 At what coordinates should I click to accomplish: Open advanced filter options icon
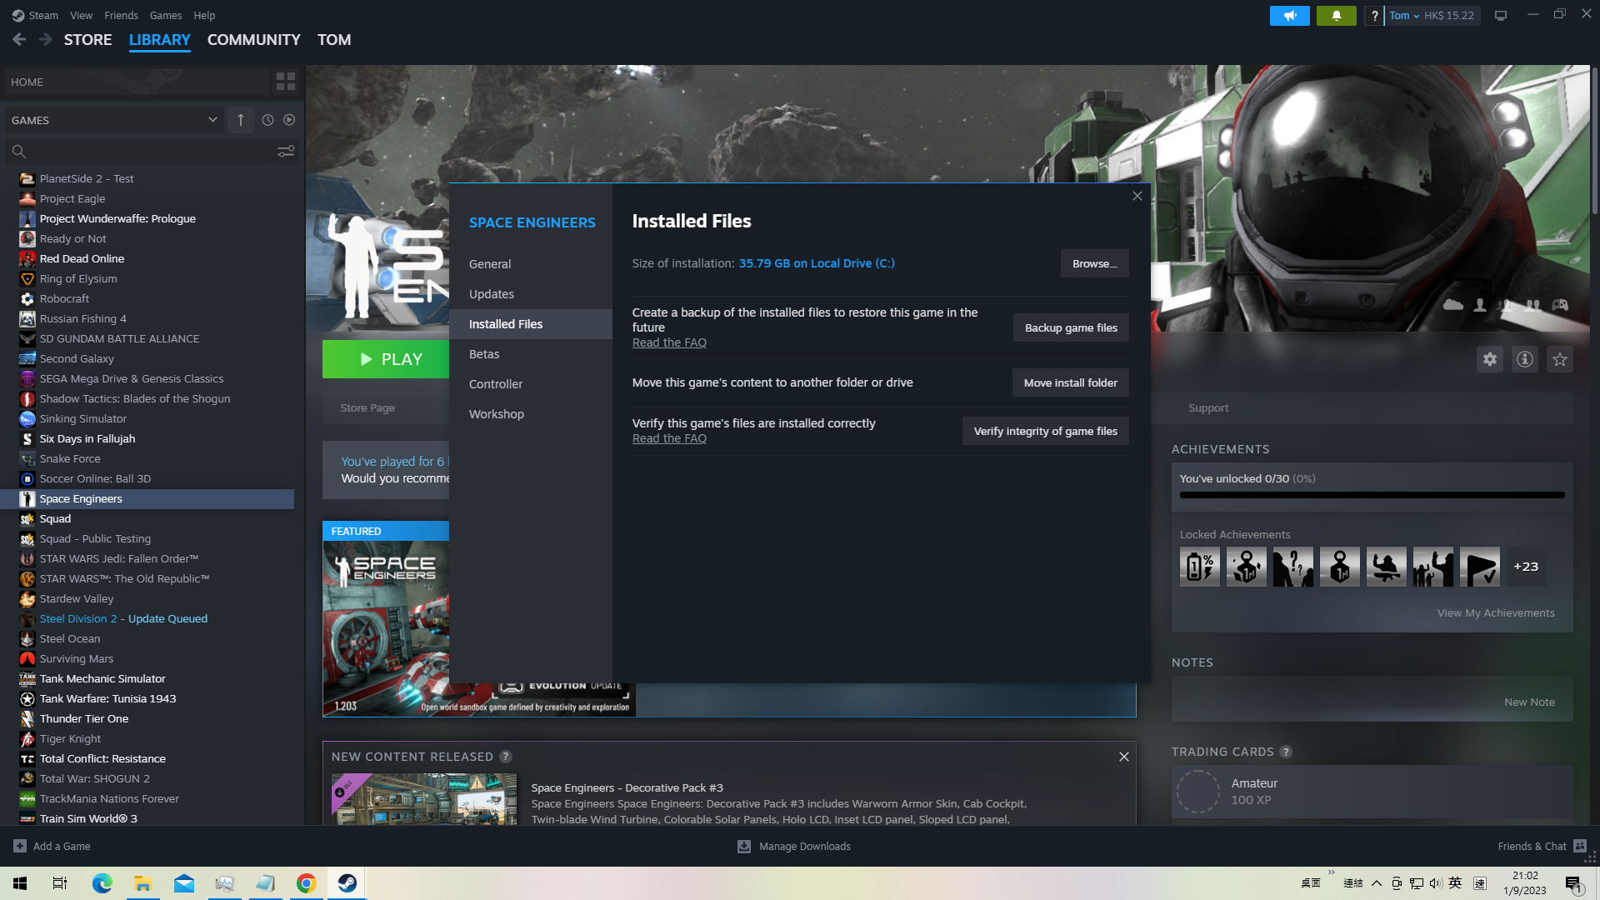(285, 152)
